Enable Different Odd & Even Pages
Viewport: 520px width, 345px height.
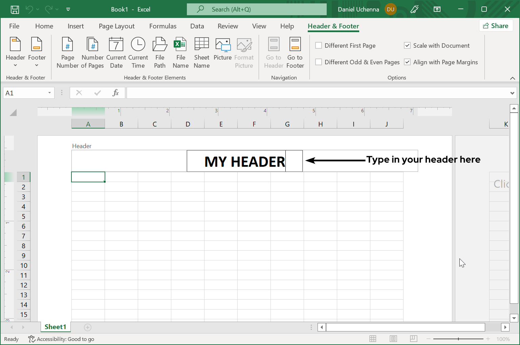click(319, 62)
